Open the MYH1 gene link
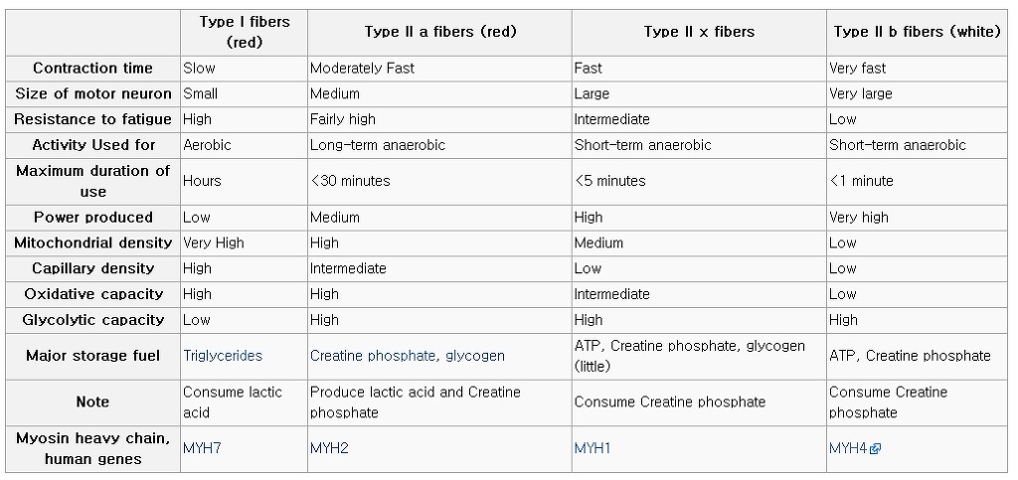 click(x=593, y=448)
